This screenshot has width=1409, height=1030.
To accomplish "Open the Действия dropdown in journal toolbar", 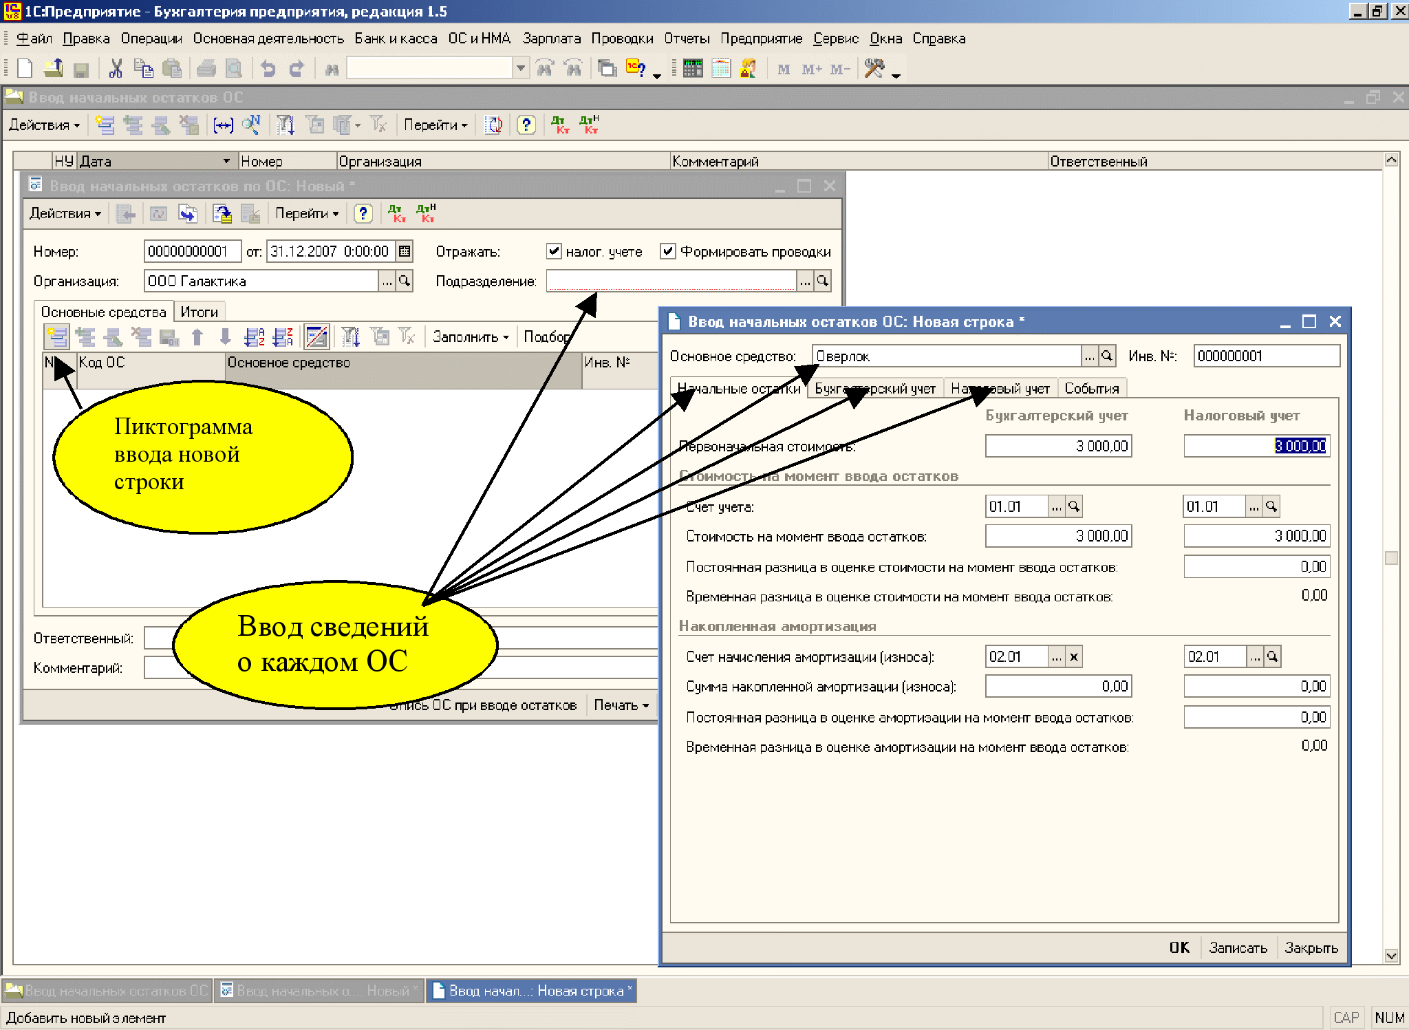I will coord(44,125).
